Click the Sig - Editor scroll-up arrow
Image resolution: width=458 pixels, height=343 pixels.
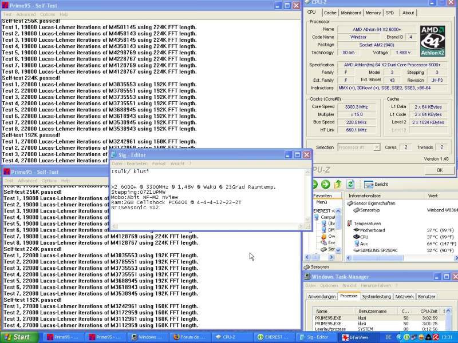[x=307, y=173]
